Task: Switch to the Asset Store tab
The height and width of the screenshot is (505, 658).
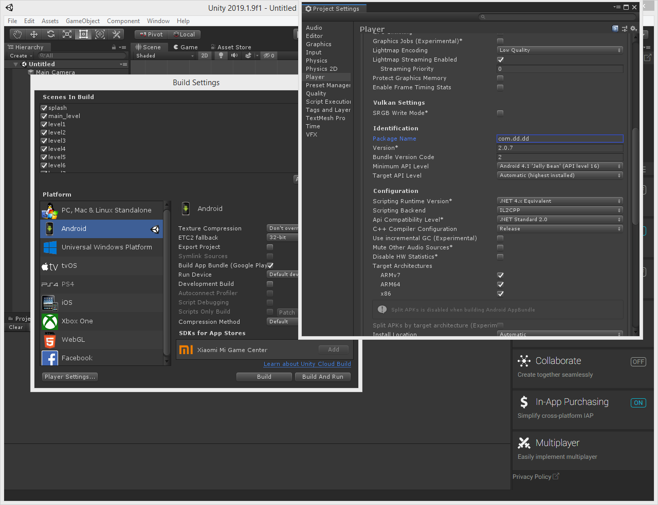Action: tap(230, 47)
